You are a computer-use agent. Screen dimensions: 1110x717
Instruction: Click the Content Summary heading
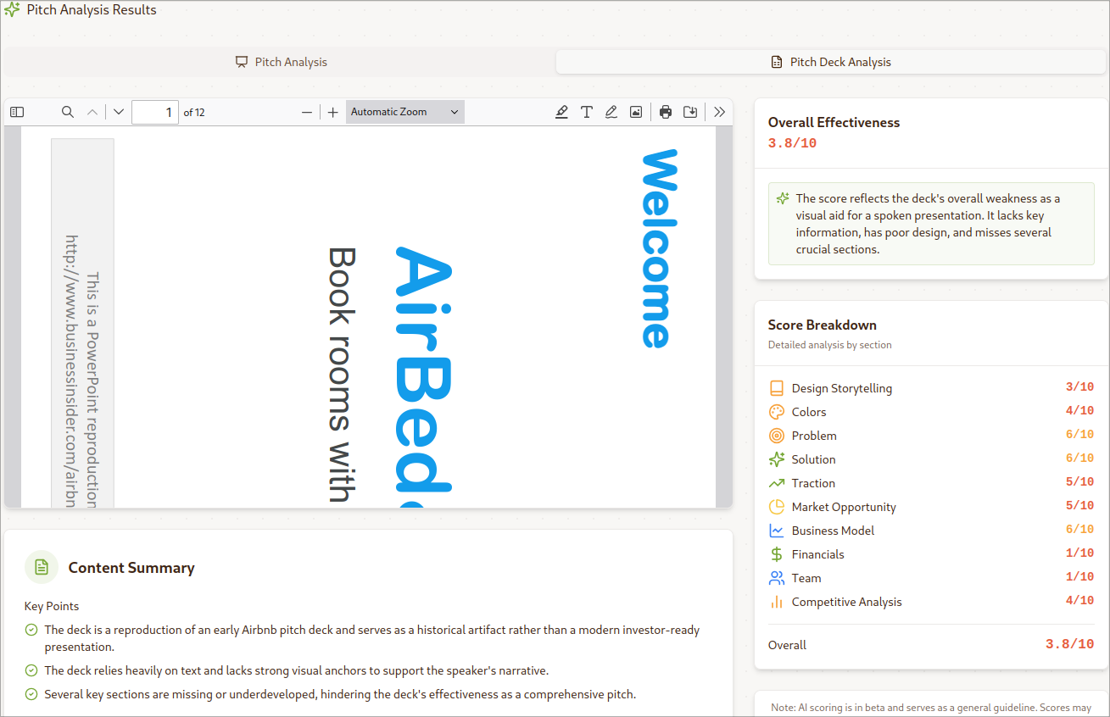point(131,568)
